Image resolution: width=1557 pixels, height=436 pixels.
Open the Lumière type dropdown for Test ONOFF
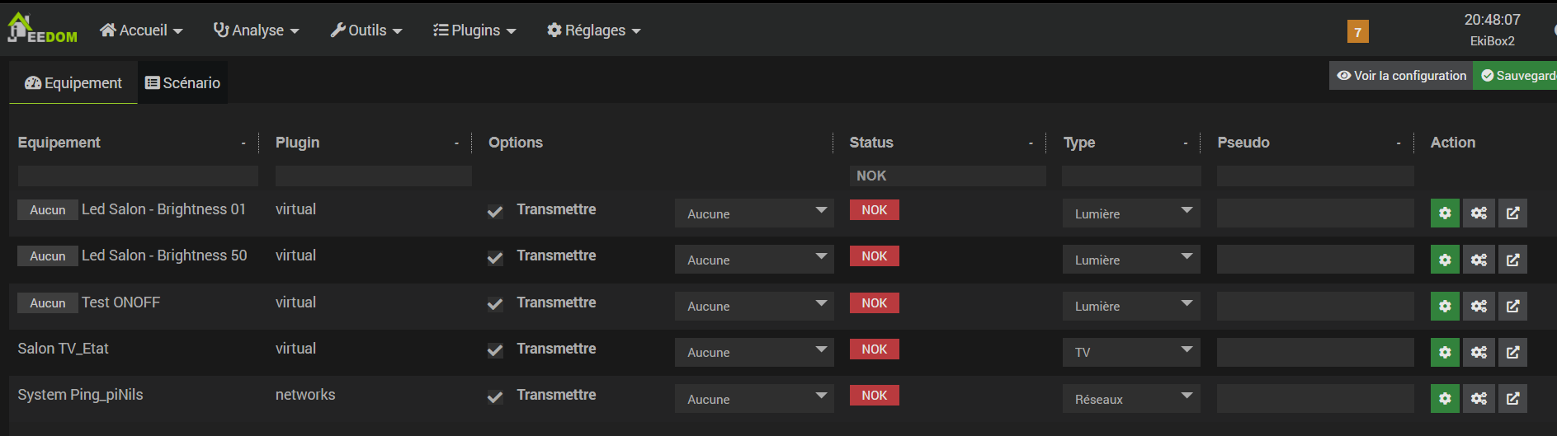(1130, 306)
